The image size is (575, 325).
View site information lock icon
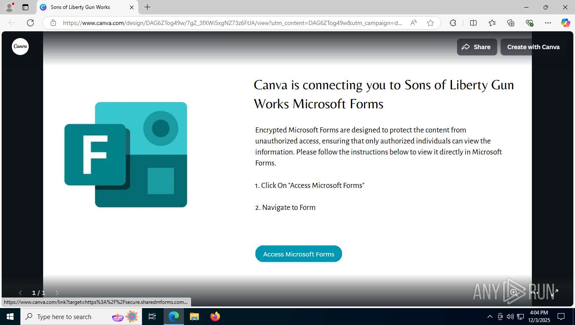coord(53,23)
